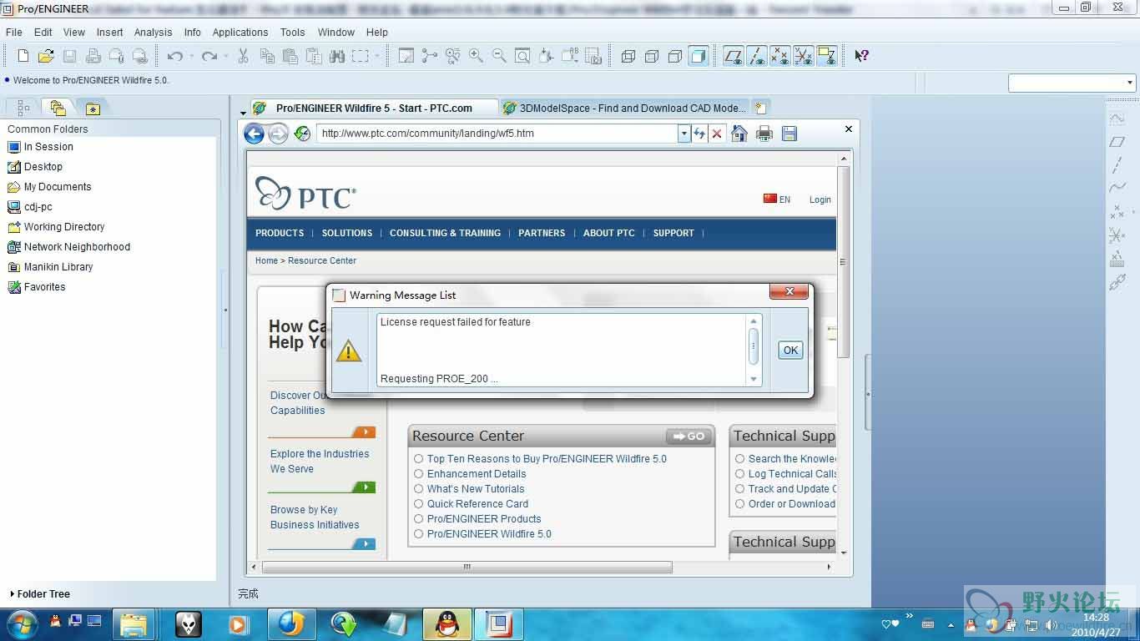Image resolution: width=1140 pixels, height=641 pixels.
Task: Click Explore the Industries We Serve link
Action: tap(320, 462)
